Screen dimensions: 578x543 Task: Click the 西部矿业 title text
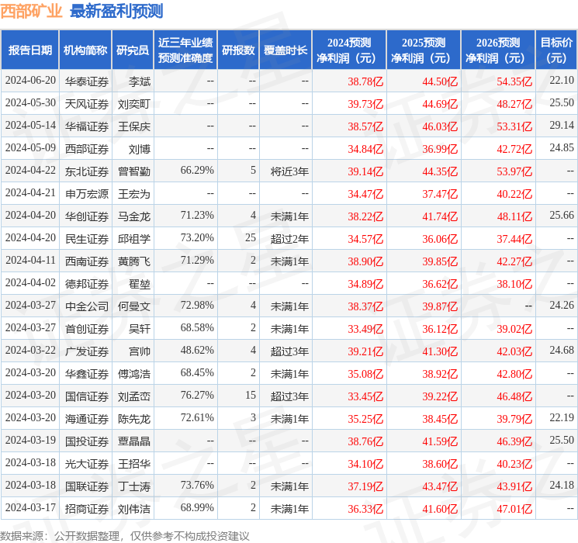pyautogui.click(x=31, y=11)
